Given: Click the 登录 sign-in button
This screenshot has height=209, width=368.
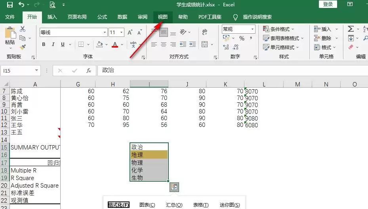Looking at the screenshot, I should pos(328,4).
